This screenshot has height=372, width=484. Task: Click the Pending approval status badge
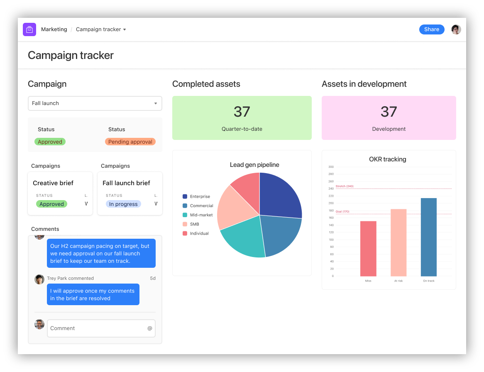coord(130,142)
